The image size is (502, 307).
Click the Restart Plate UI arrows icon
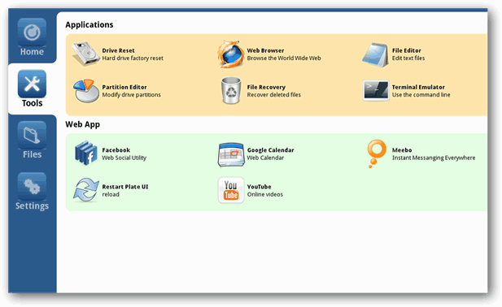coord(85,190)
